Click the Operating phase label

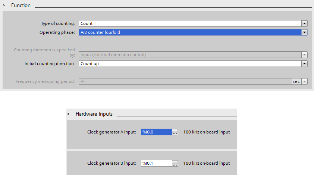[57, 32]
